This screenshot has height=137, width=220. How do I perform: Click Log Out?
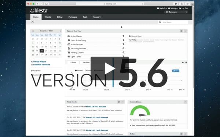point(184,8)
